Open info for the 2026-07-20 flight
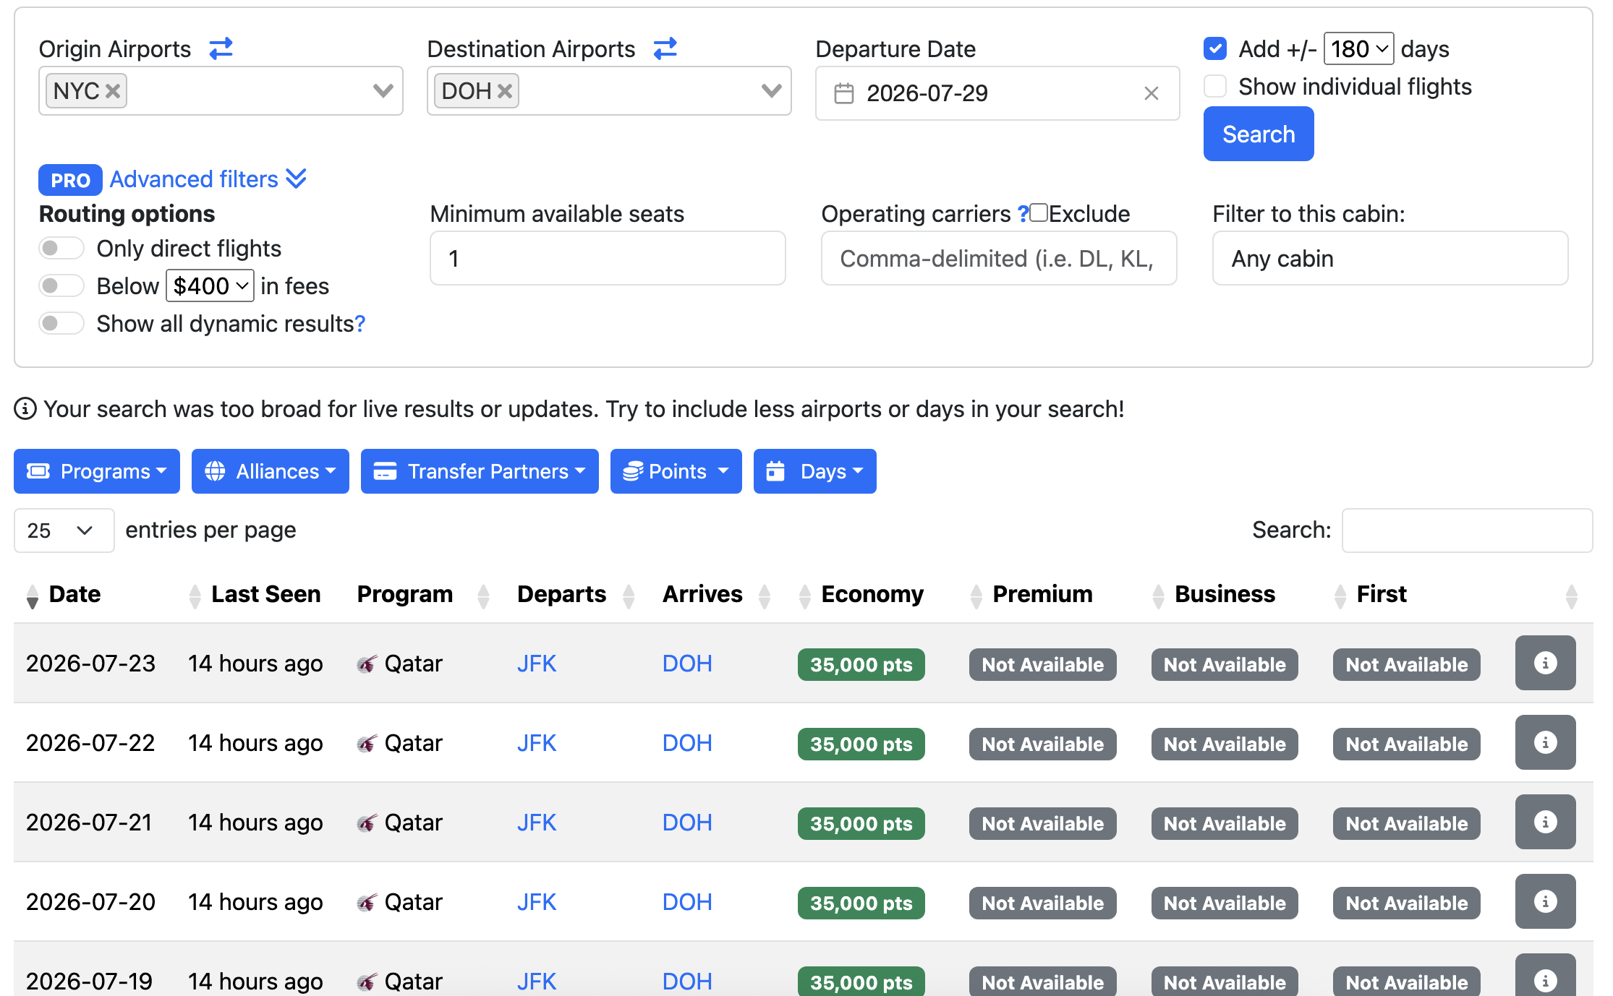 point(1545,901)
